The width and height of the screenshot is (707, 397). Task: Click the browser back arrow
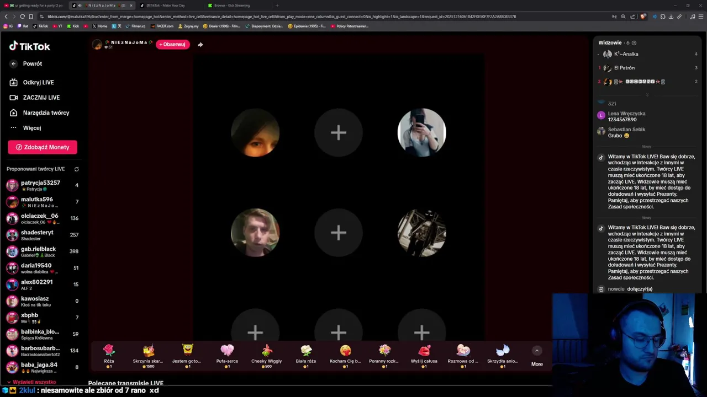pyautogui.click(x=6, y=17)
